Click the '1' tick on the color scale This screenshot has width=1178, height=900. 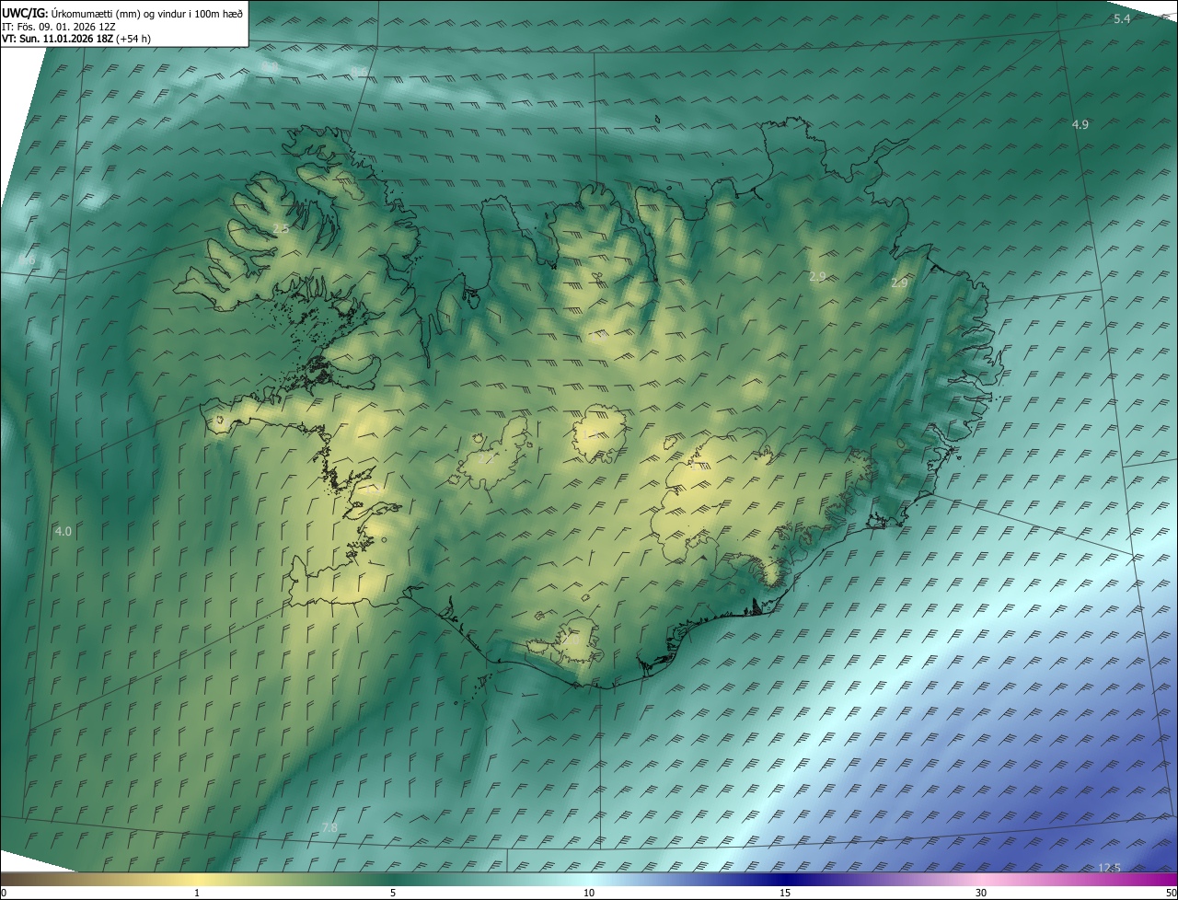[197, 893]
